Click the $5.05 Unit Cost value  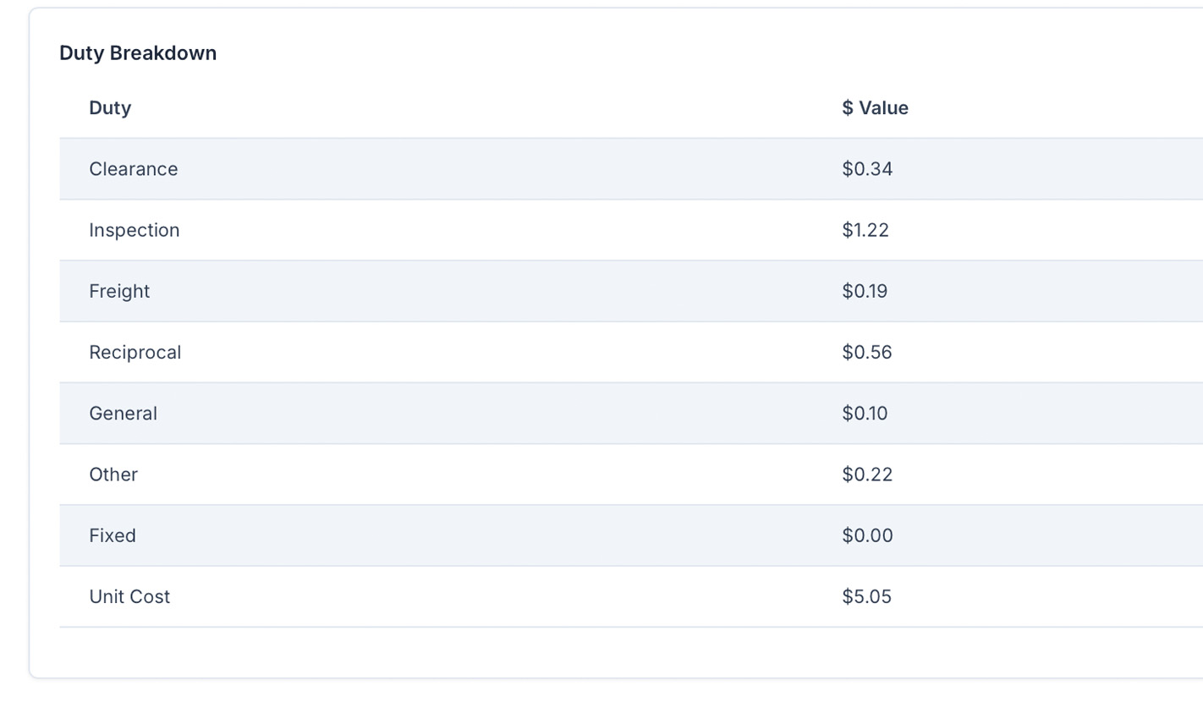866,596
